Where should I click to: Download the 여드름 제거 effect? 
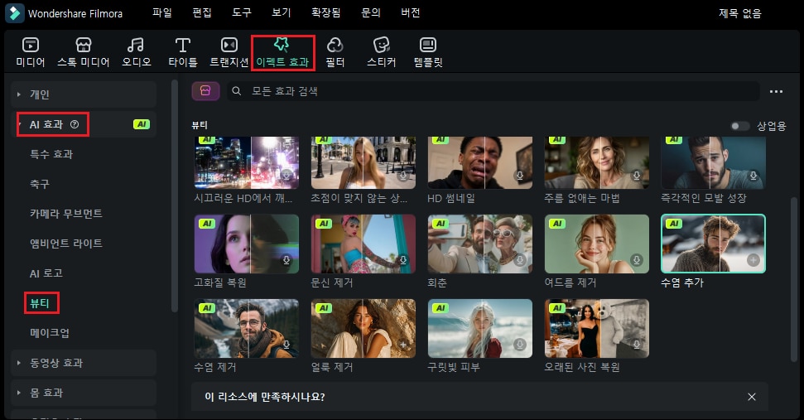click(637, 260)
